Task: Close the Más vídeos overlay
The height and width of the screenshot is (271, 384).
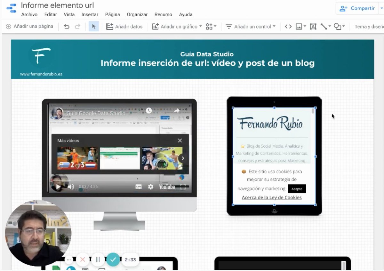Action: pos(180,140)
